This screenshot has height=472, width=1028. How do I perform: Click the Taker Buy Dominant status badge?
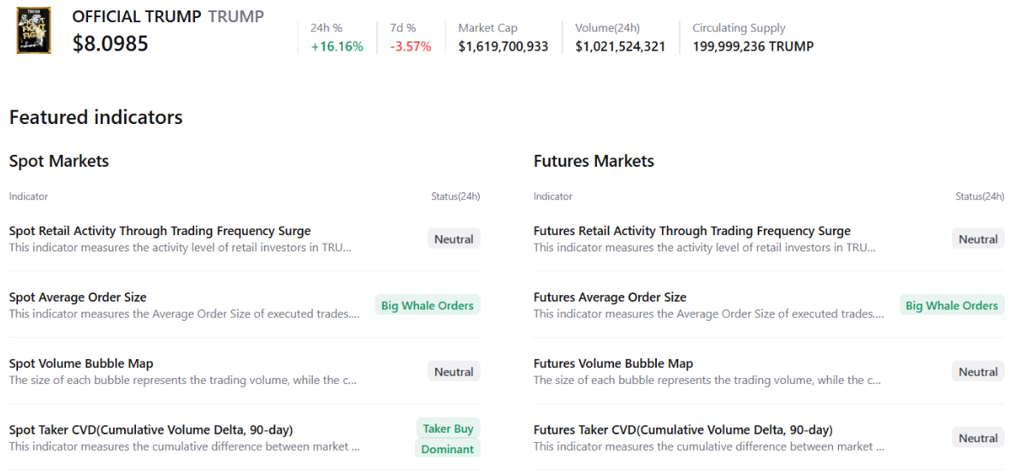447,439
